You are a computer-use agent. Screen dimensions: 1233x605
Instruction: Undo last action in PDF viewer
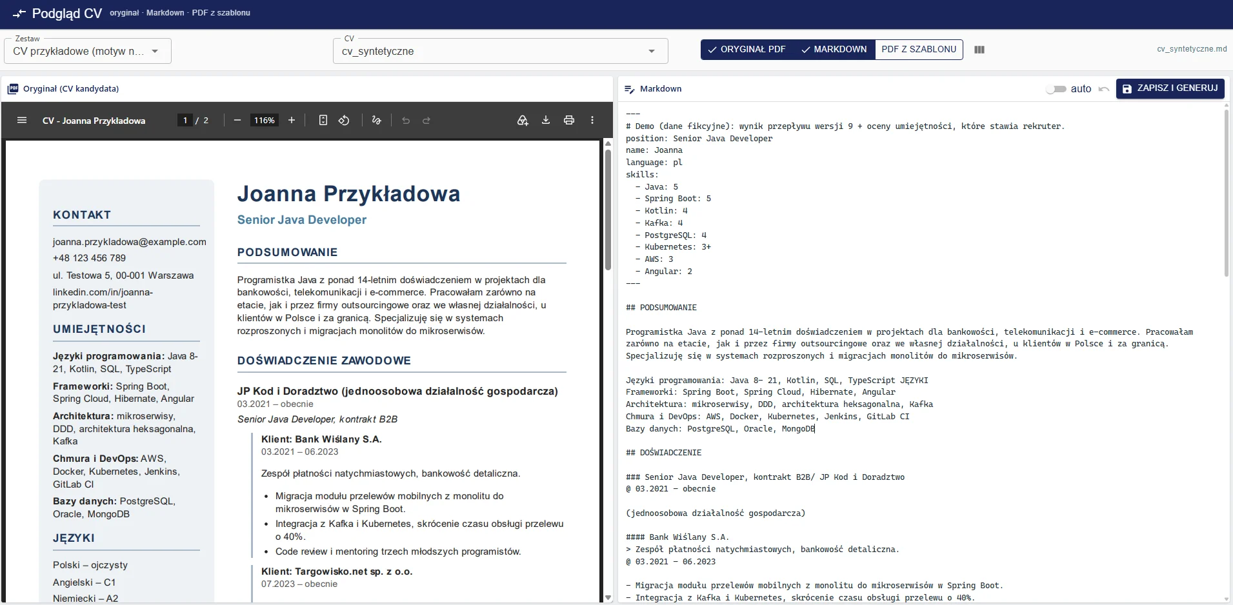[x=406, y=121]
